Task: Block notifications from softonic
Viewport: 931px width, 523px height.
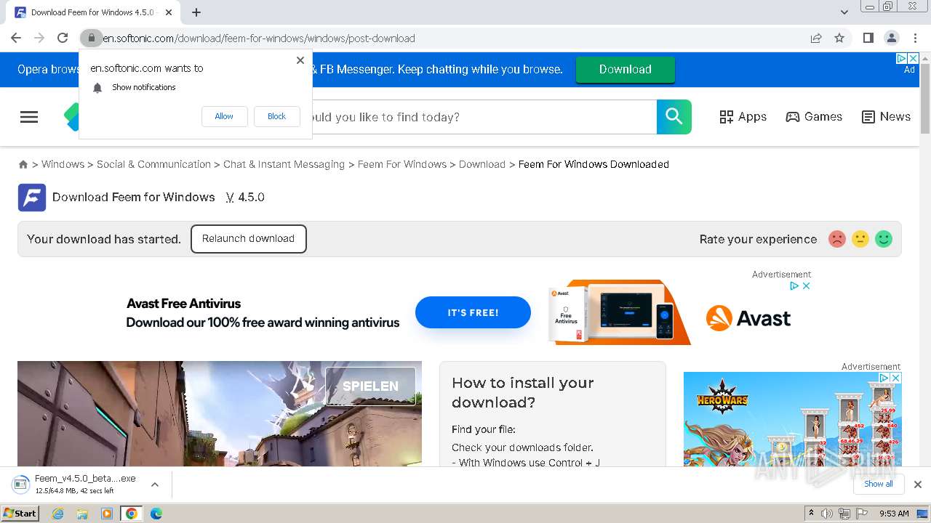Action: point(276,116)
